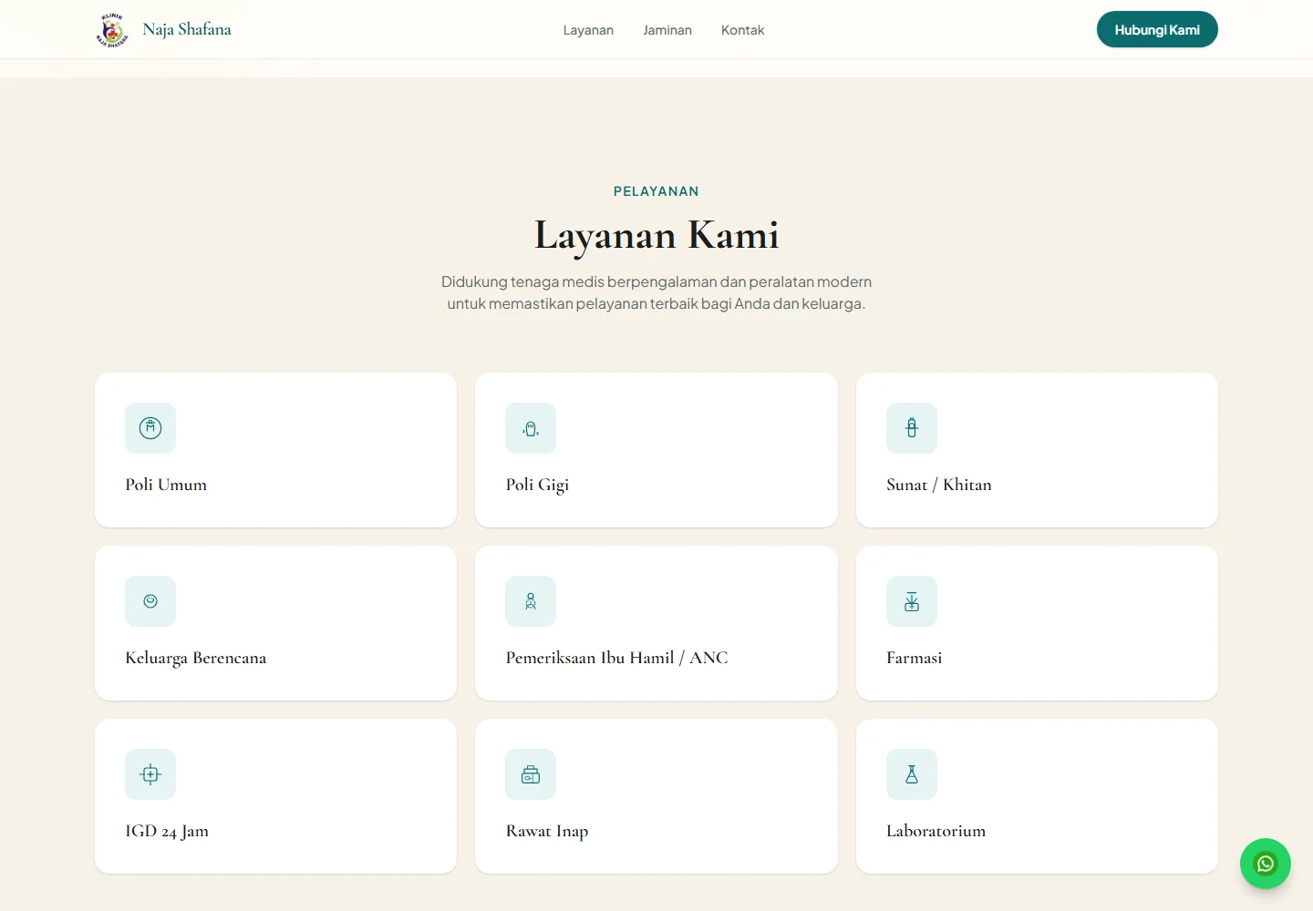Click the Laboratorium flask icon
The image size is (1313, 911).
[912, 774]
